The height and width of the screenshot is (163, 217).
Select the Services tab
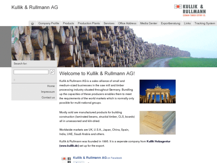click(109, 23)
